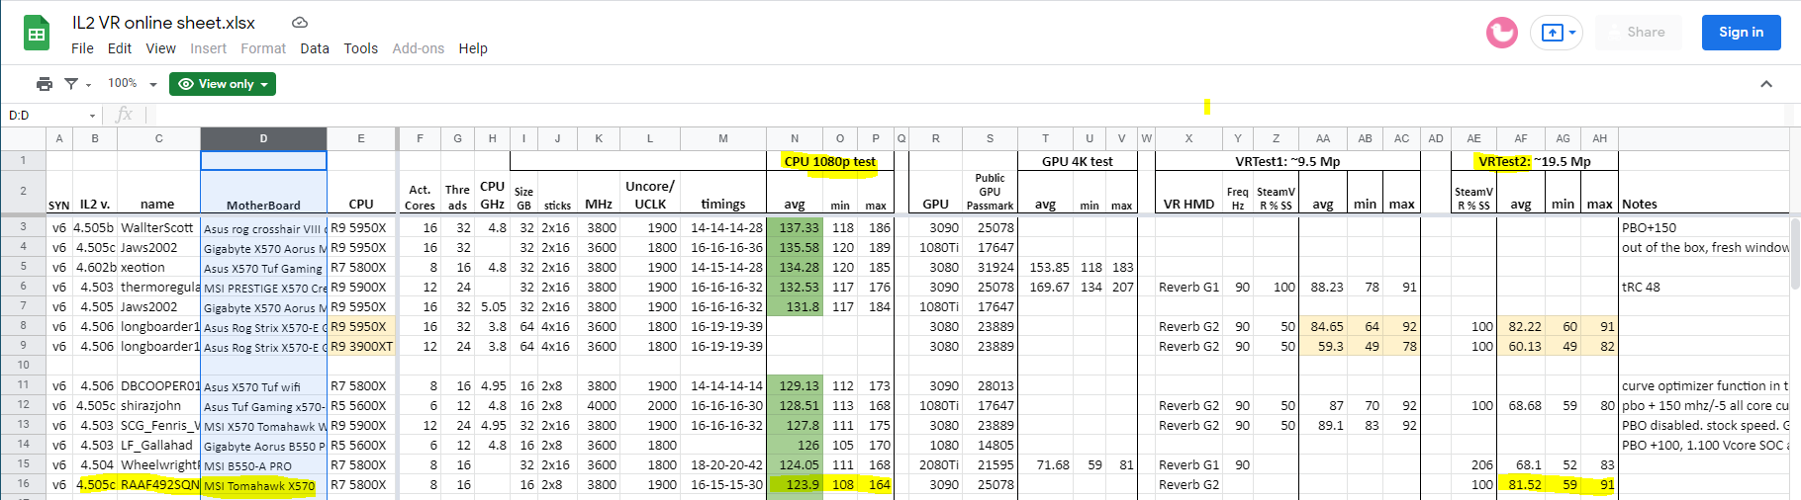
Task: Click the 81.52 VRTest2 average cell
Action: tap(1521, 484)
